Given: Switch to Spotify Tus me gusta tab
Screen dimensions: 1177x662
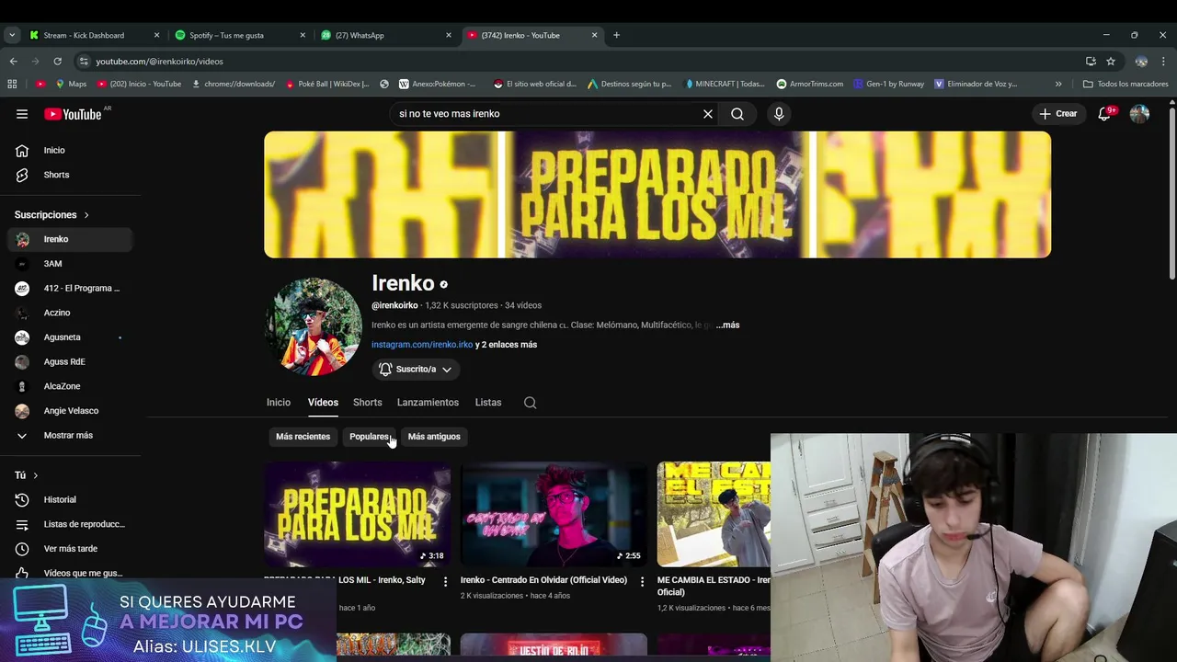Looking at the screenshot, I should tap(239, 35).
